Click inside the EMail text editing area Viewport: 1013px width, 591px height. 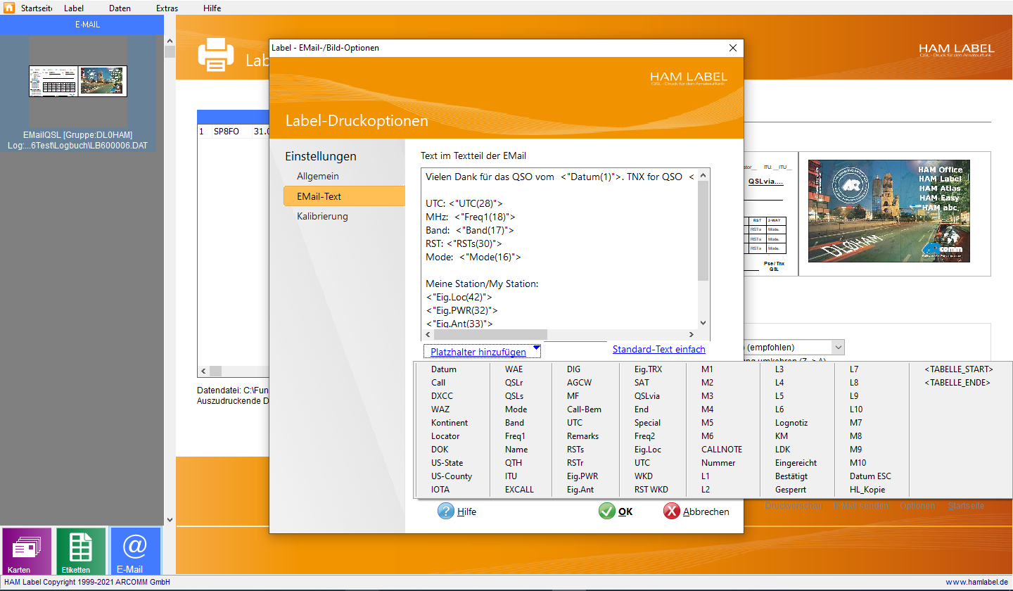[x=559, y=248]
